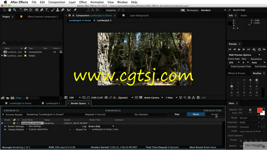Create new composition icon in Project panel
Viewport: 267px width, 150px height.
click(x=12, y=98)
